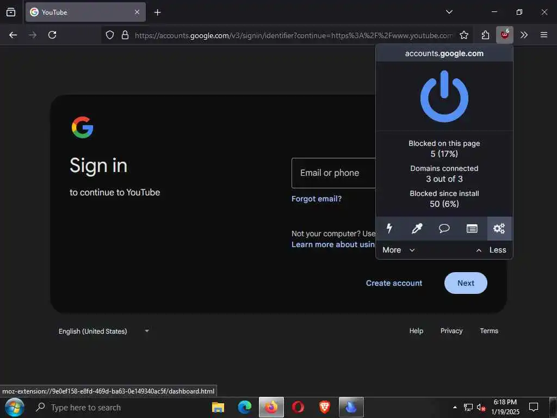Open the Firefox application hamburger menu
The image size is (557, 418).
pyautogui.click(x=543, y=35)
